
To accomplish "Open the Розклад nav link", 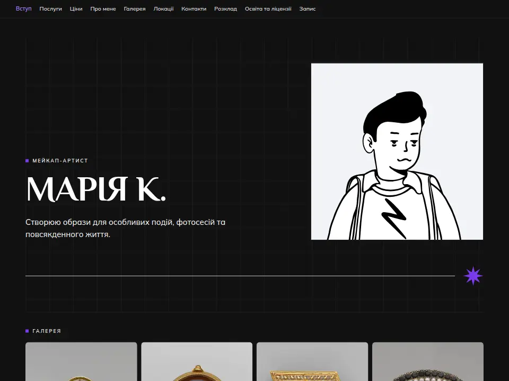I will click(226, 9).
